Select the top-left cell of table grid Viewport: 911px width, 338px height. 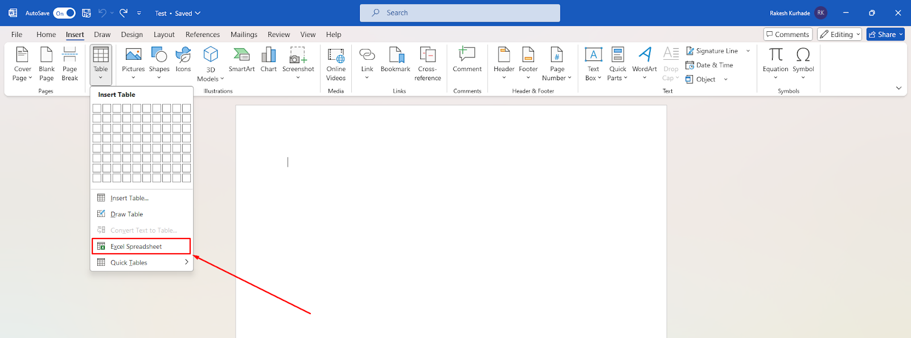[x=97, y=108]
